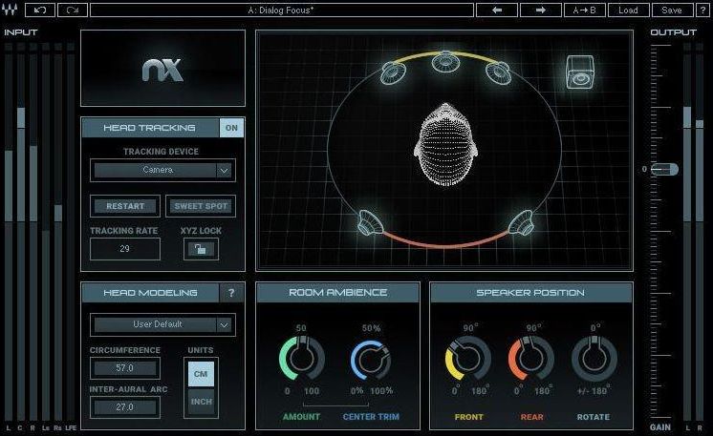This screenshot has height=436, width=713.
Task: Select the LFE subwoofer cube
Action: point(580,73)
